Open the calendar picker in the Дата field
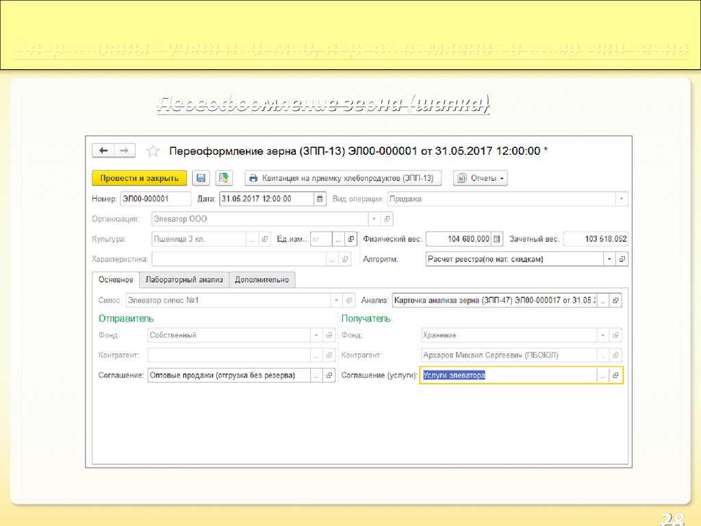The image size is (701, 526). pyautogui.click(x=320, y=199)
